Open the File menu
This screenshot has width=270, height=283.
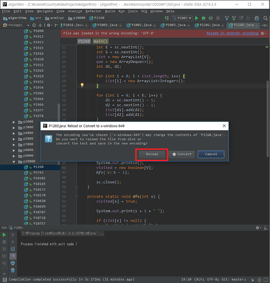[x=6, y=11]
